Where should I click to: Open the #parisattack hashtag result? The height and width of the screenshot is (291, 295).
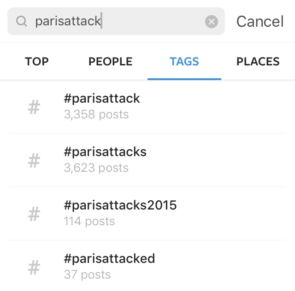pos(102,98)
